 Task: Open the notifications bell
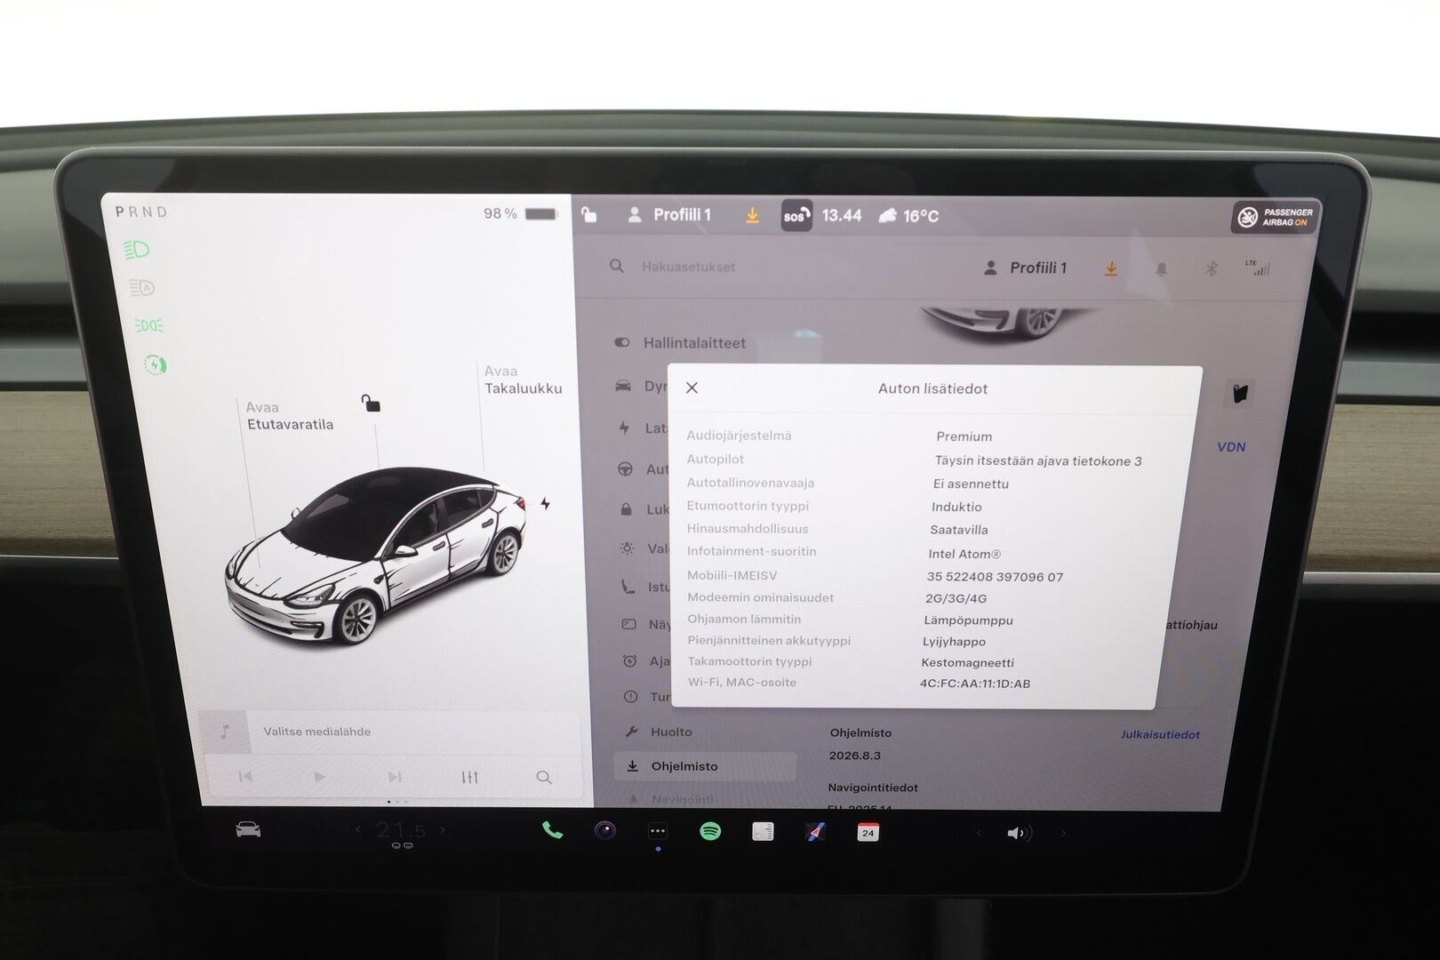(1161, 268)
